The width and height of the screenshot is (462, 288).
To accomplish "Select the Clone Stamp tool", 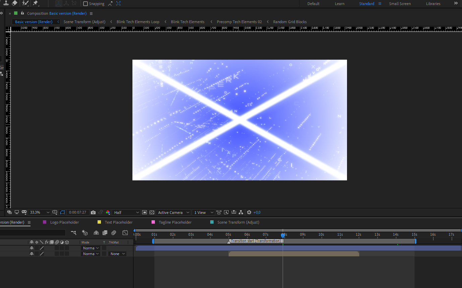I will (6, 3).
